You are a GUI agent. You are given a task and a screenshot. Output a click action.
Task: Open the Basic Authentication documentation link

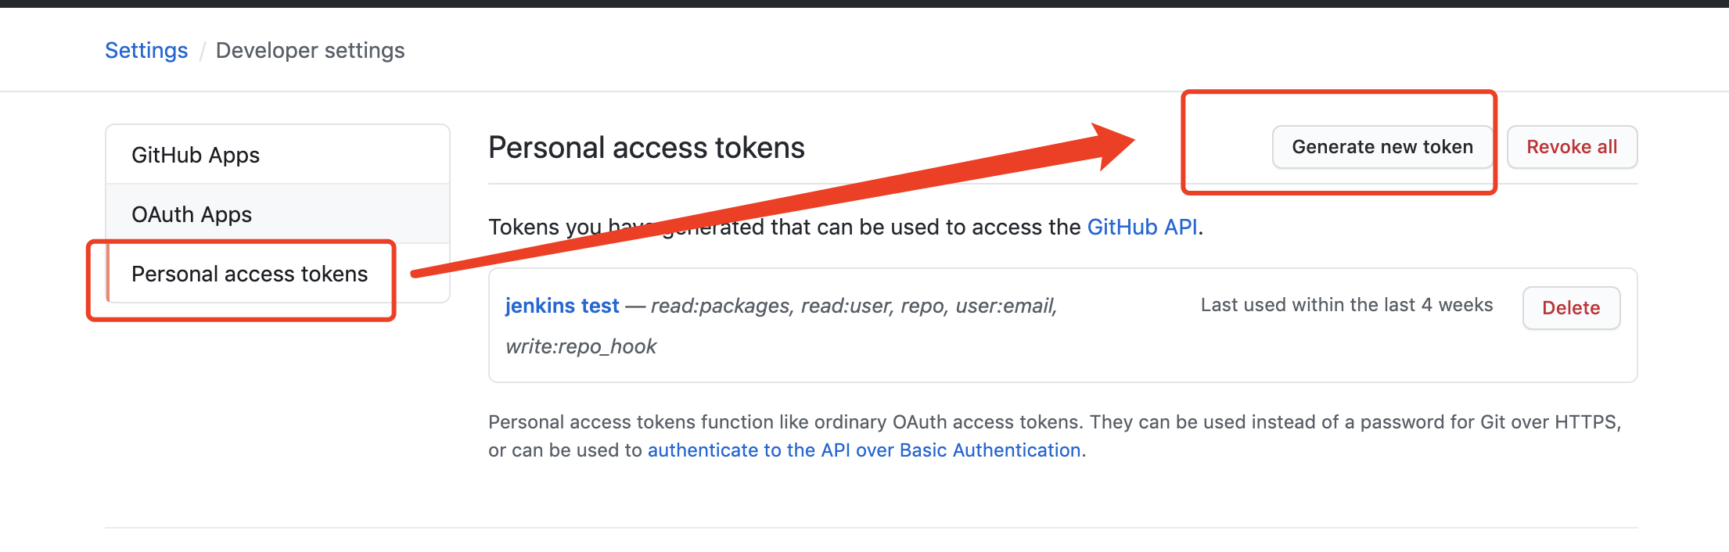pyautogui.click(x=864, y=450)
